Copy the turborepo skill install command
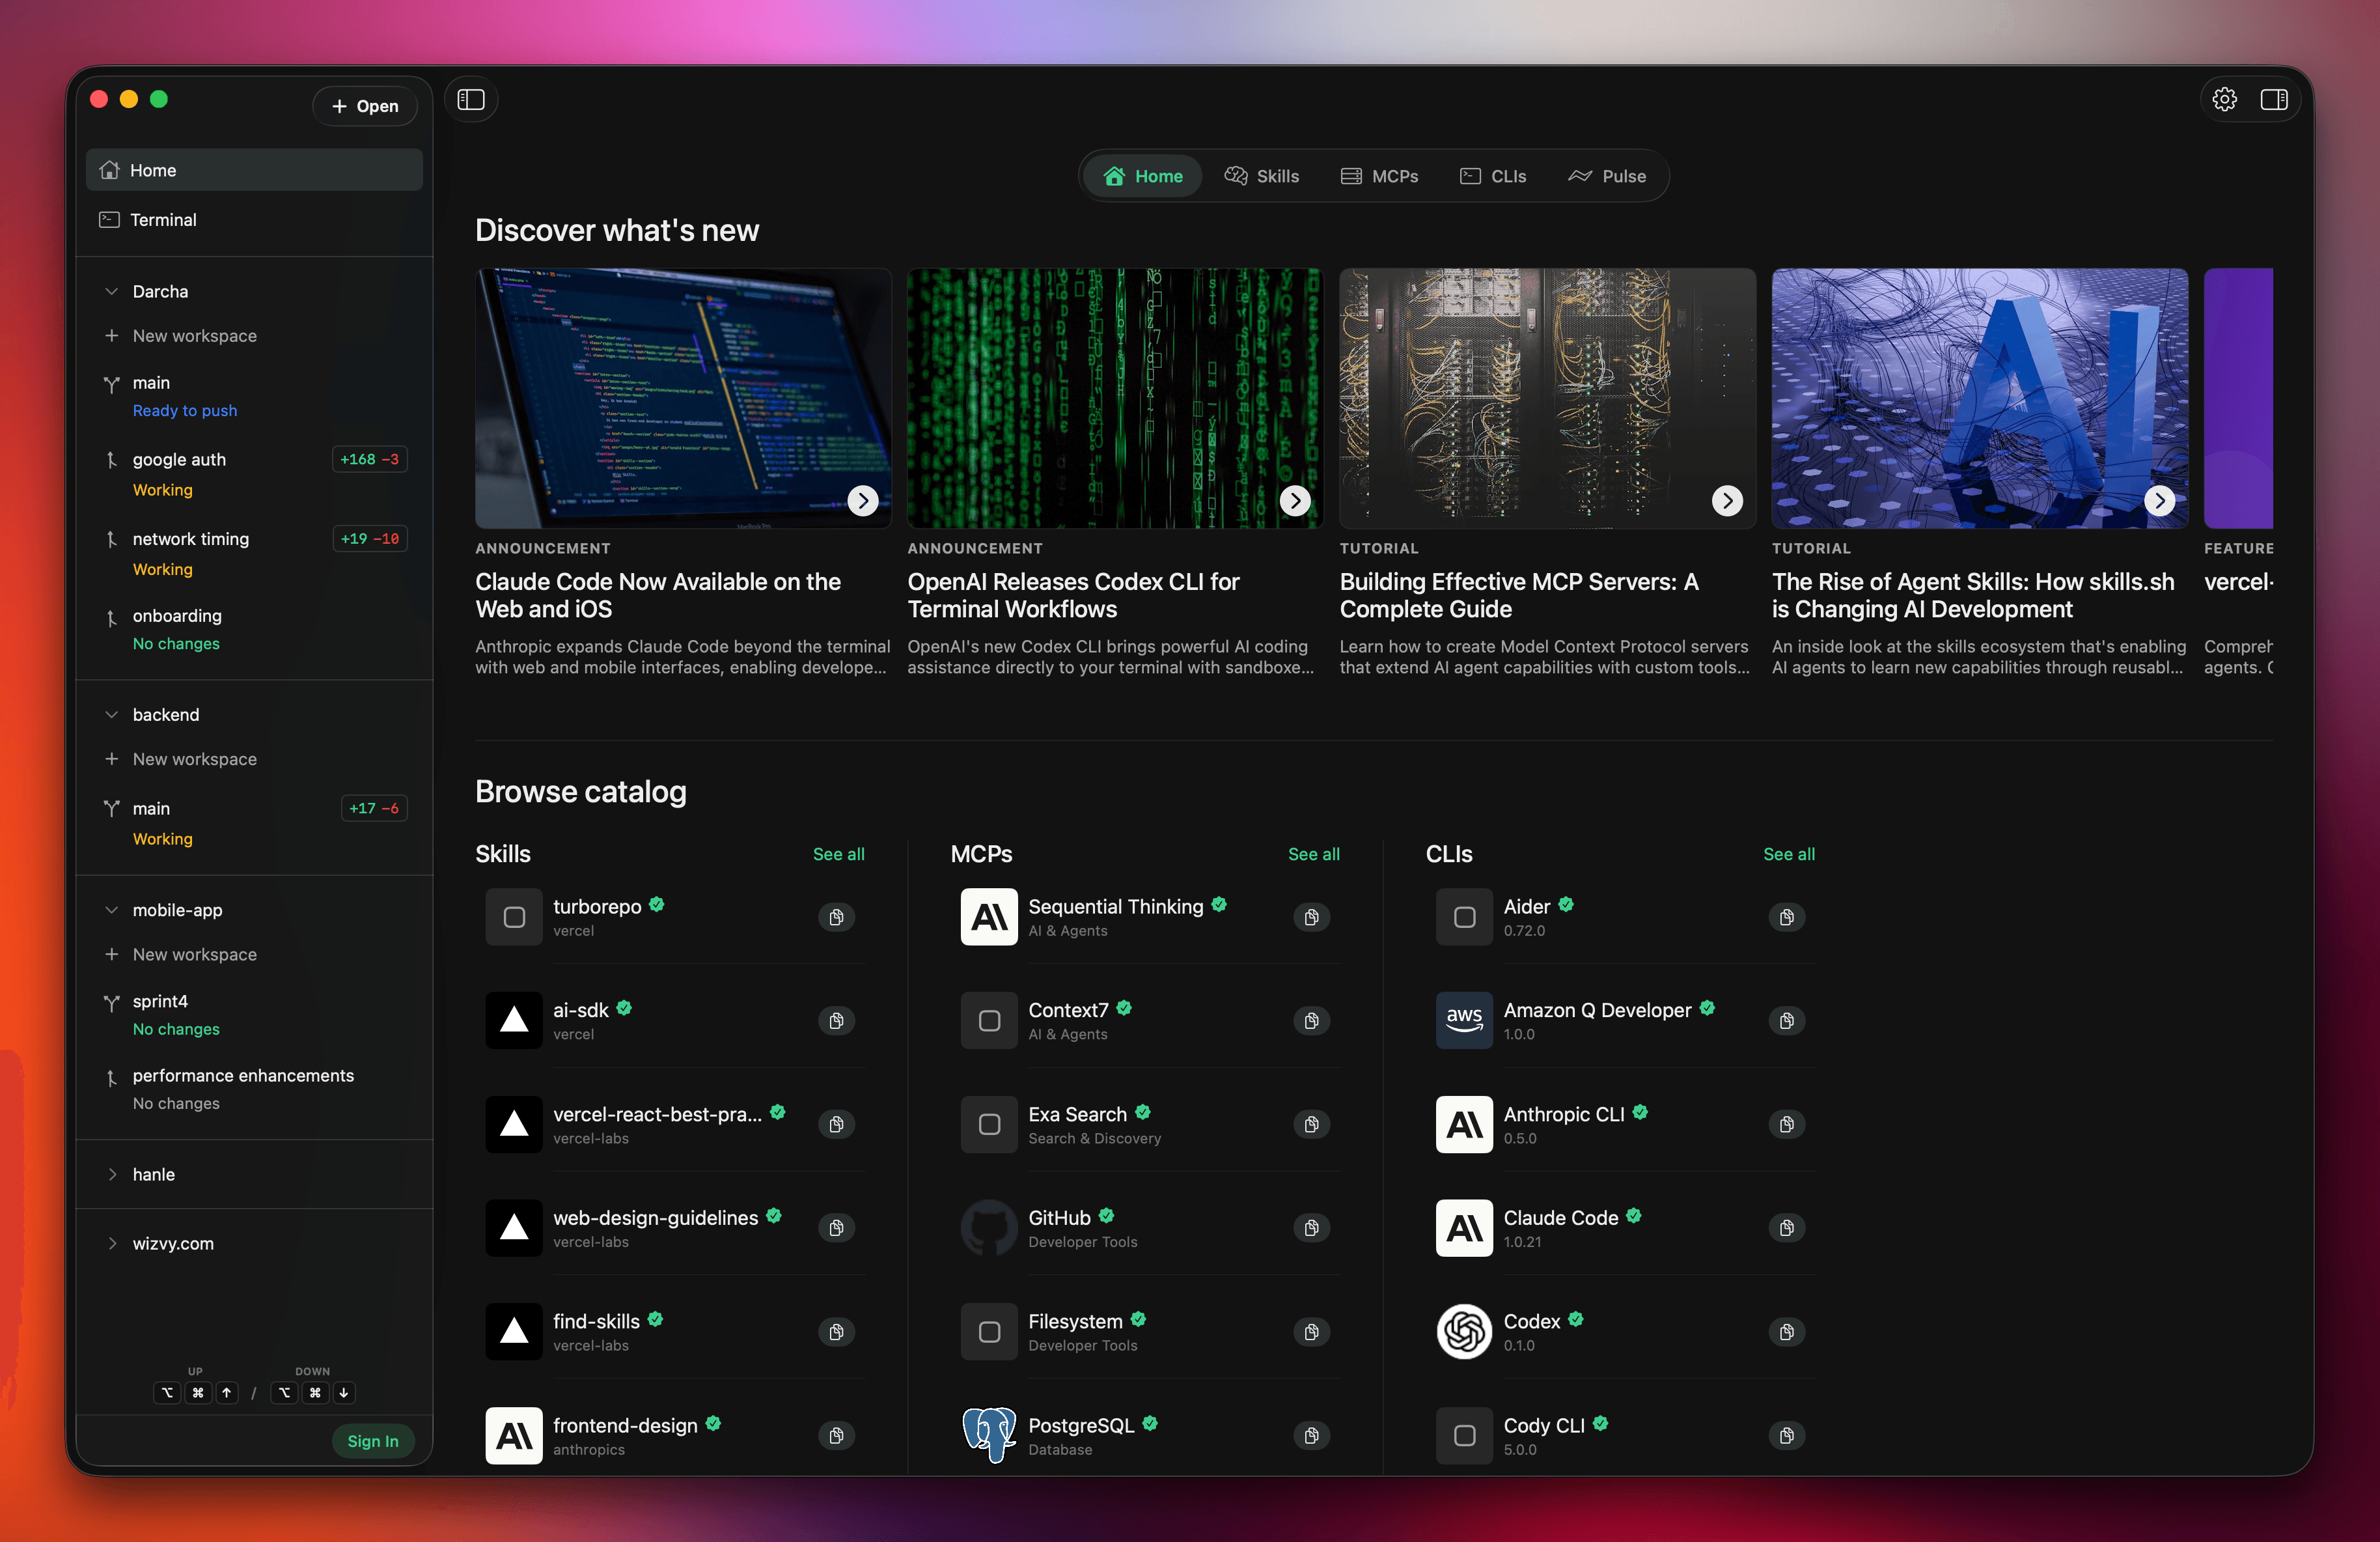The width and height of the screenshot is (2380, 1542). click(x=836, y=917)
